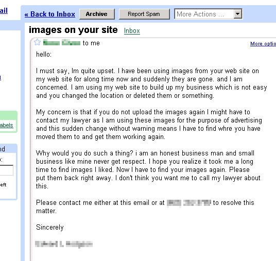
Task: Click the Report Spam button
Action: pos(144,14)
